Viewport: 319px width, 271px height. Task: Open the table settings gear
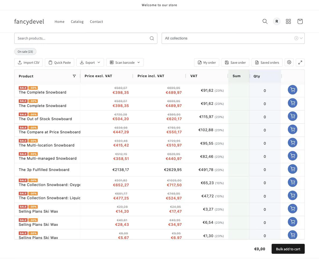[289, 62]
